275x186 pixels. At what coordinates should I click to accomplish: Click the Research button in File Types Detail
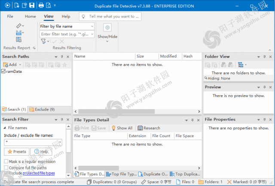(149, 128)
